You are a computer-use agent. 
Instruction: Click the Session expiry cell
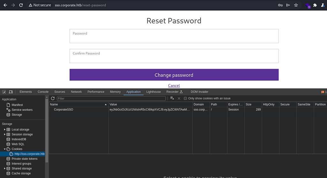point(236,110)
